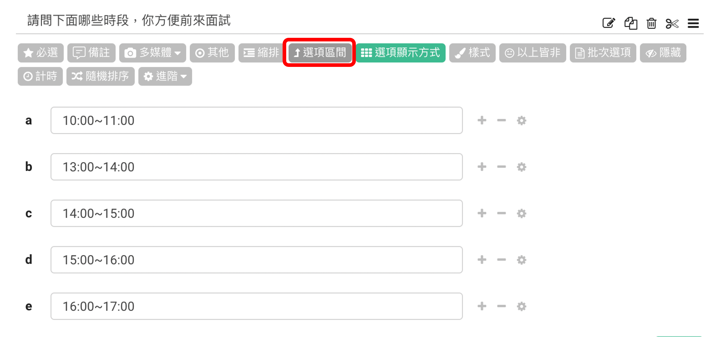722x337 pixels.
Task: Click the duplicate question copy icon
Action: [x=631, y=23]
